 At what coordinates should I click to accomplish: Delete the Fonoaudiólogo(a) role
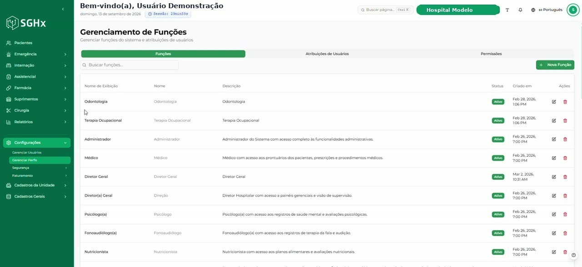565,233
